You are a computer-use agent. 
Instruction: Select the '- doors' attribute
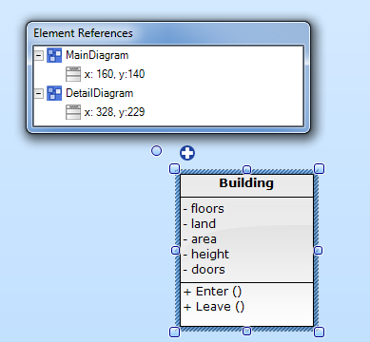204,270
